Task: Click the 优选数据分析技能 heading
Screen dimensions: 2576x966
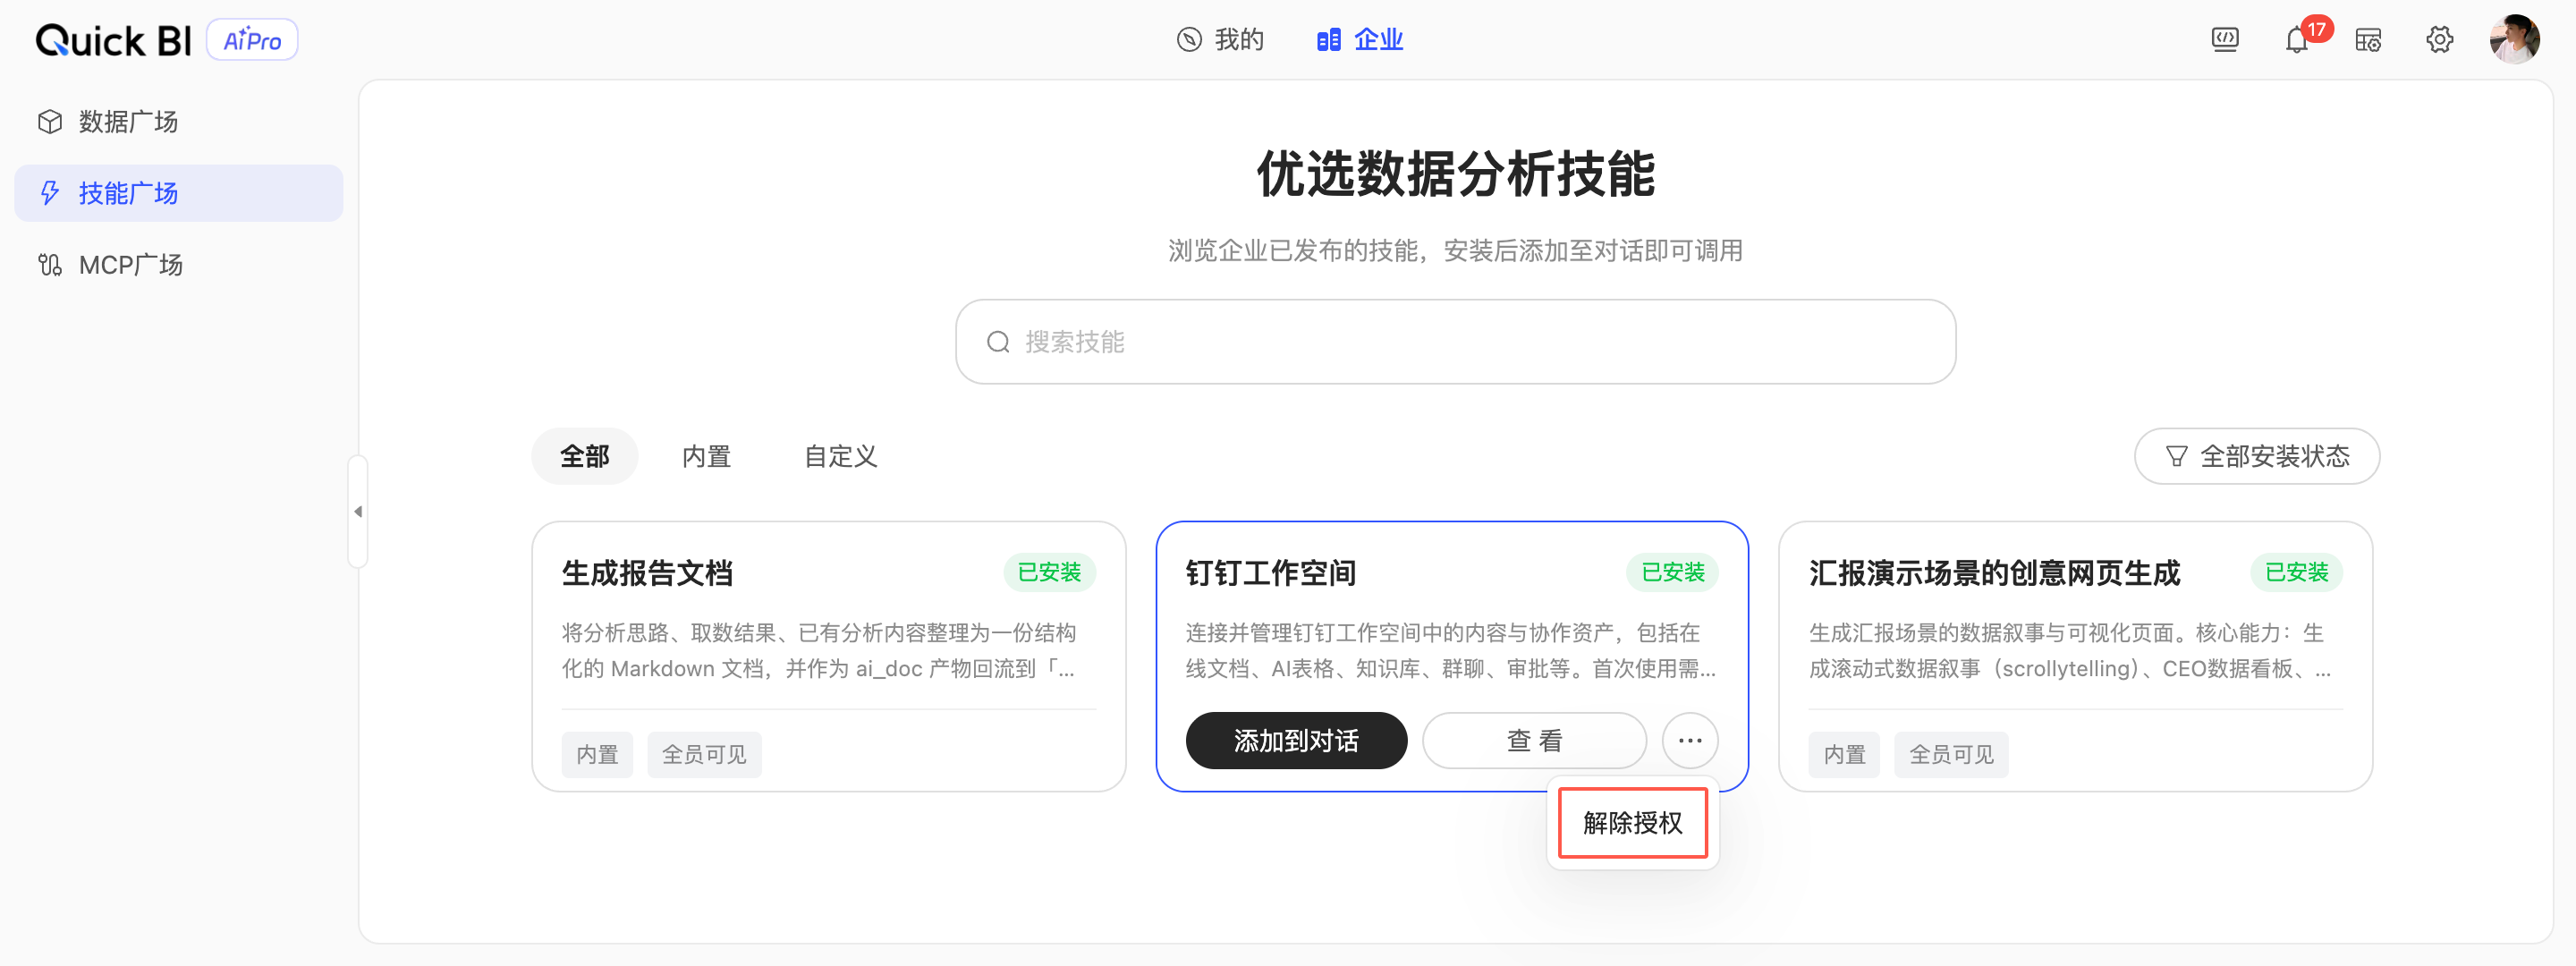Action: tap(1456, 175)
